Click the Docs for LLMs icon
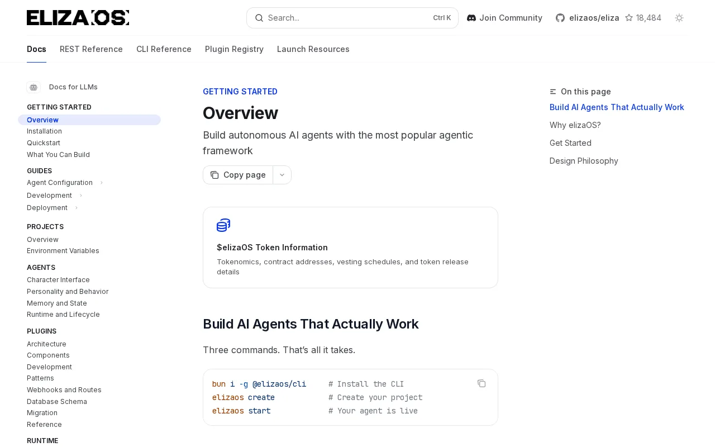 [34, 87]
